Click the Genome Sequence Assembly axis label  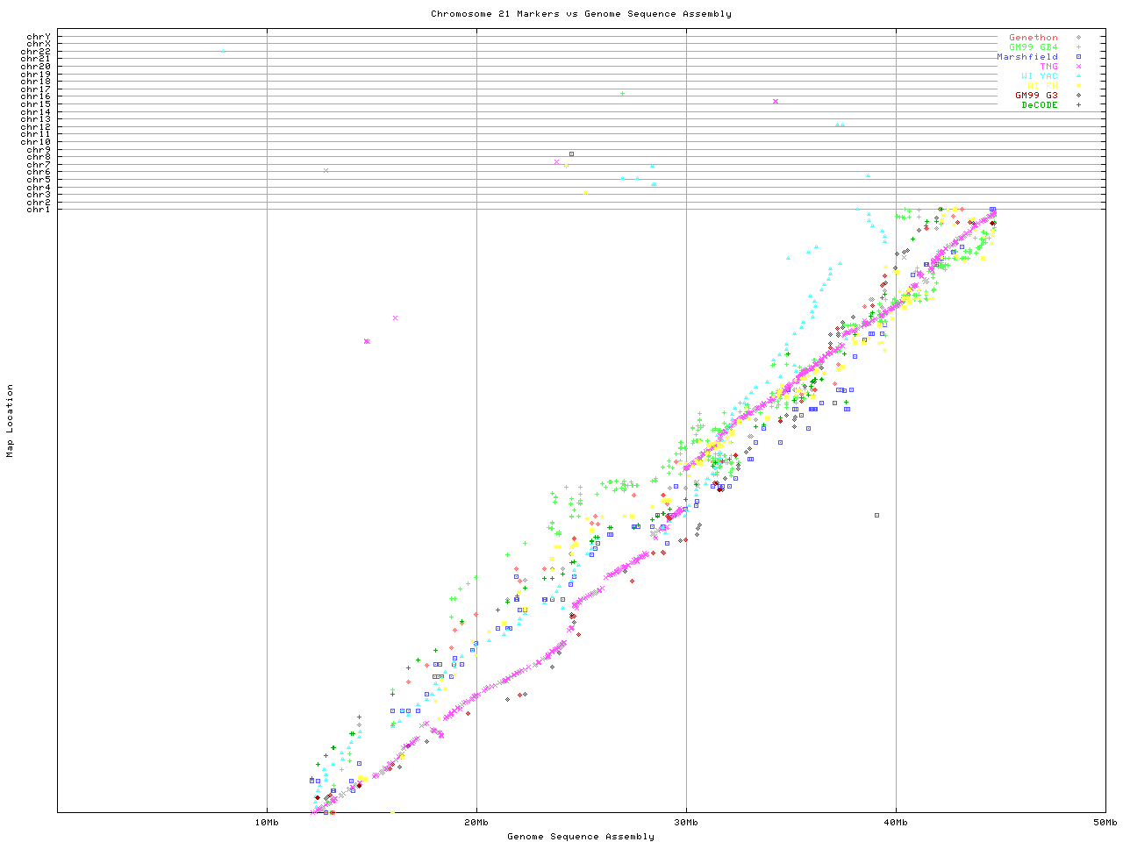tap(581, 837)
